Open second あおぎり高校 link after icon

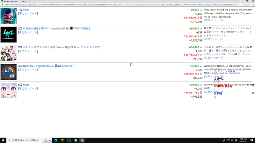point(92,47)
